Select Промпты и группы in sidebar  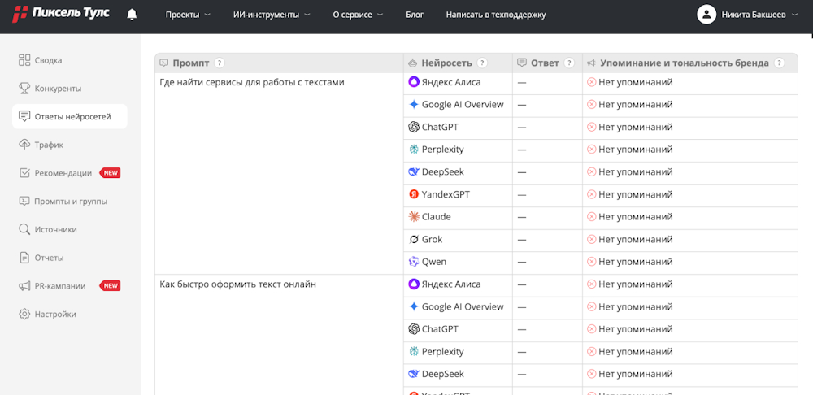click(70, 202)
